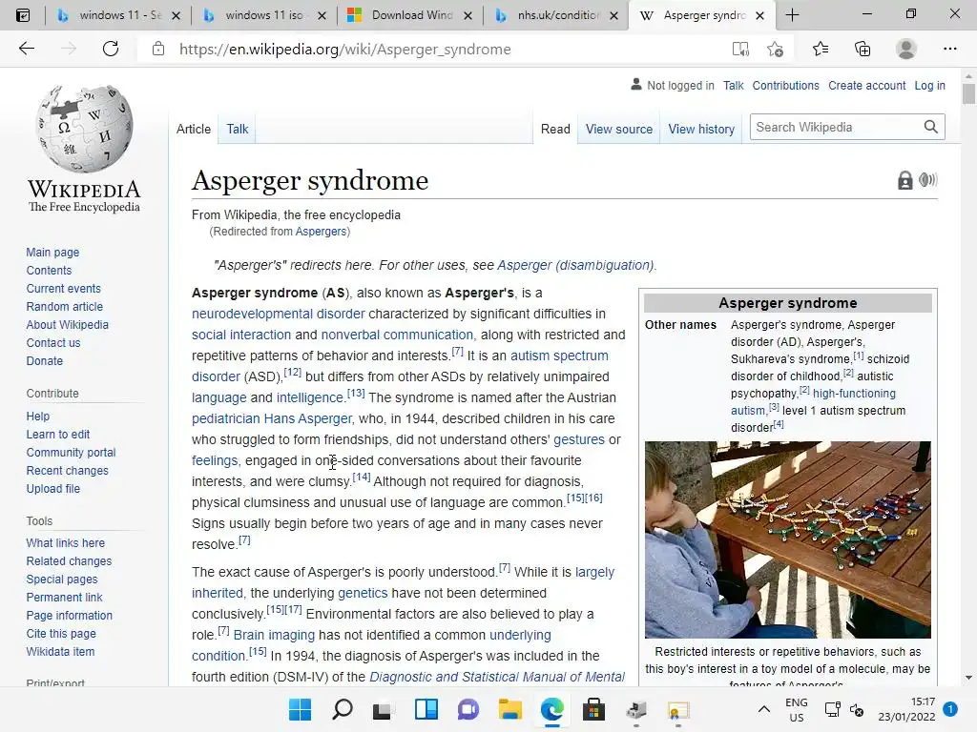Click the nonverbal communication link
The width and height of the screenshot is (977, 732).
pos(397,335)
